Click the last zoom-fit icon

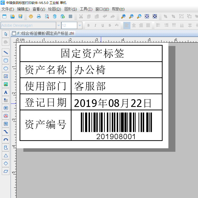tap(155, 16)
